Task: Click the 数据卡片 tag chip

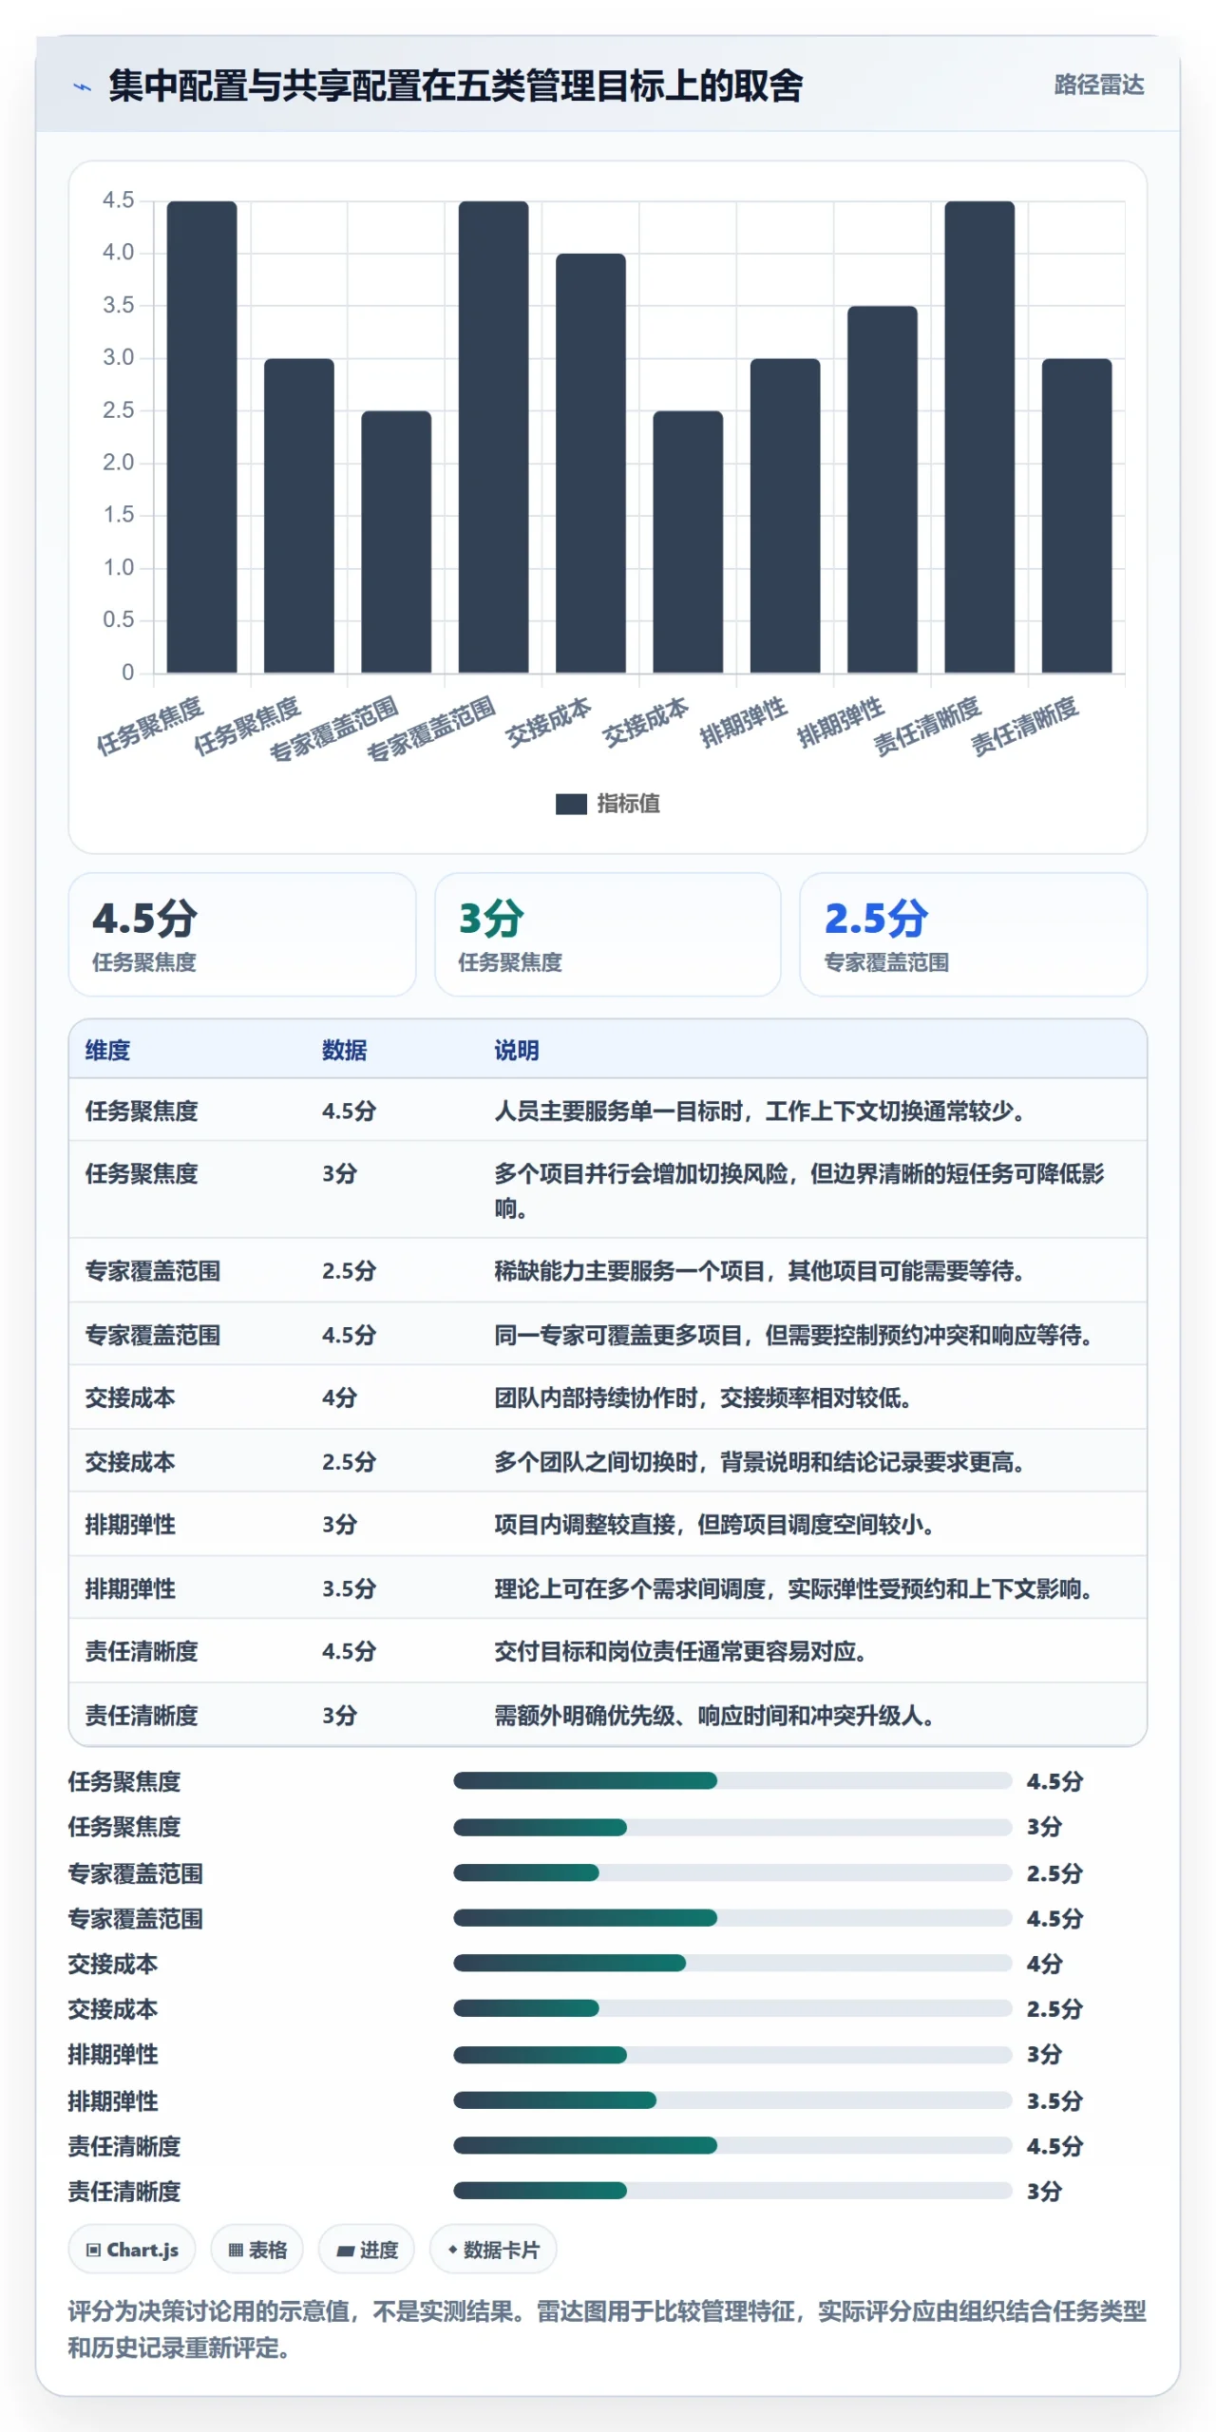Action: 493,2250
